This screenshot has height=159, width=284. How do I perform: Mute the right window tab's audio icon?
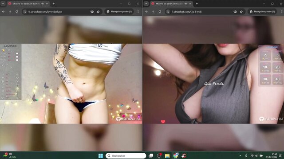coord(185,4)
